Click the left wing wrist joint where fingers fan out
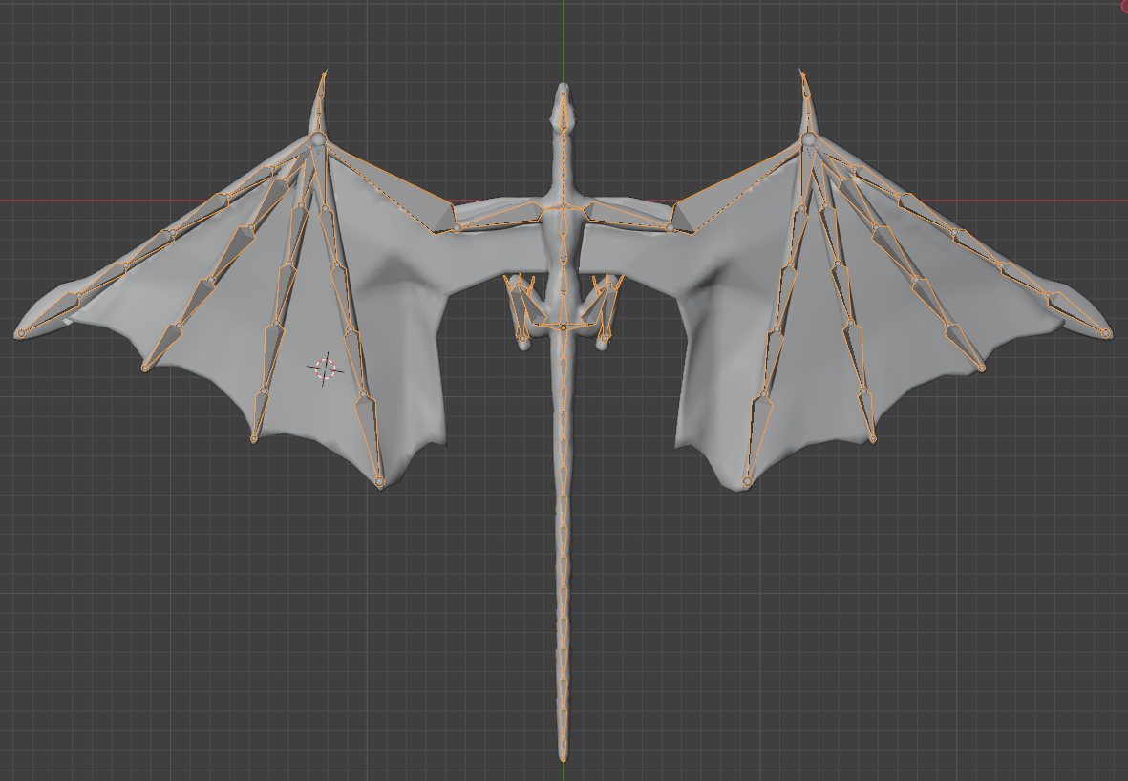Viewport: 1128px width, 781px height. coord(318,138)
